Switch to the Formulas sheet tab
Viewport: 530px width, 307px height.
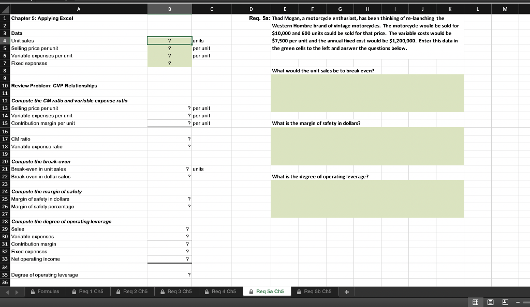point(49,291)
